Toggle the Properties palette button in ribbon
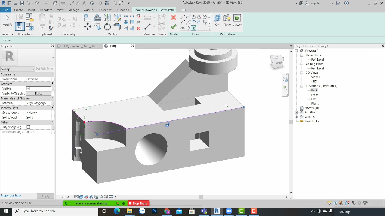This screenshot has height=216, width=385. [x=20, y=27]
